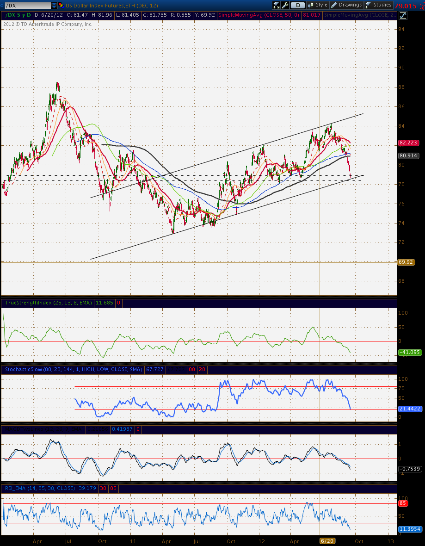Viewport: 425px width, 546px height.
Task: Click the L: 81.405 low value
Action: 127,15
